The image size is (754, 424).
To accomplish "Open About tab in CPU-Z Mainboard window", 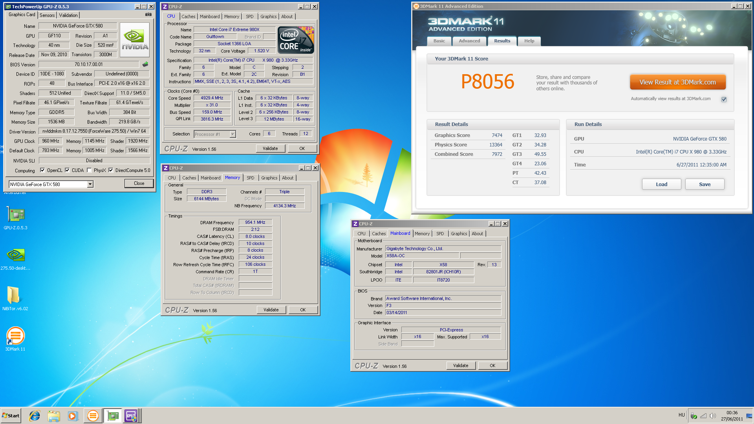I will (x=478, y=234).
